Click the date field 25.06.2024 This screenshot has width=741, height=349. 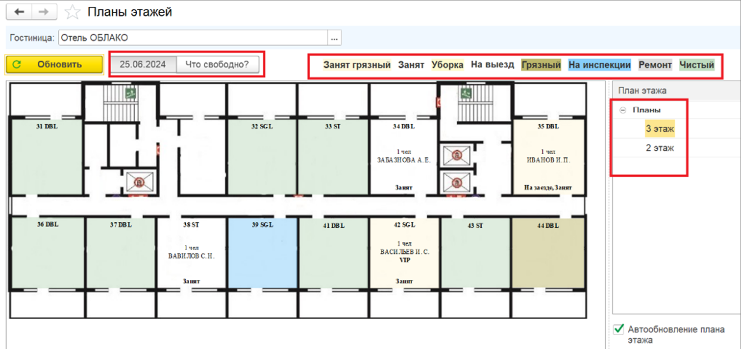143,64
